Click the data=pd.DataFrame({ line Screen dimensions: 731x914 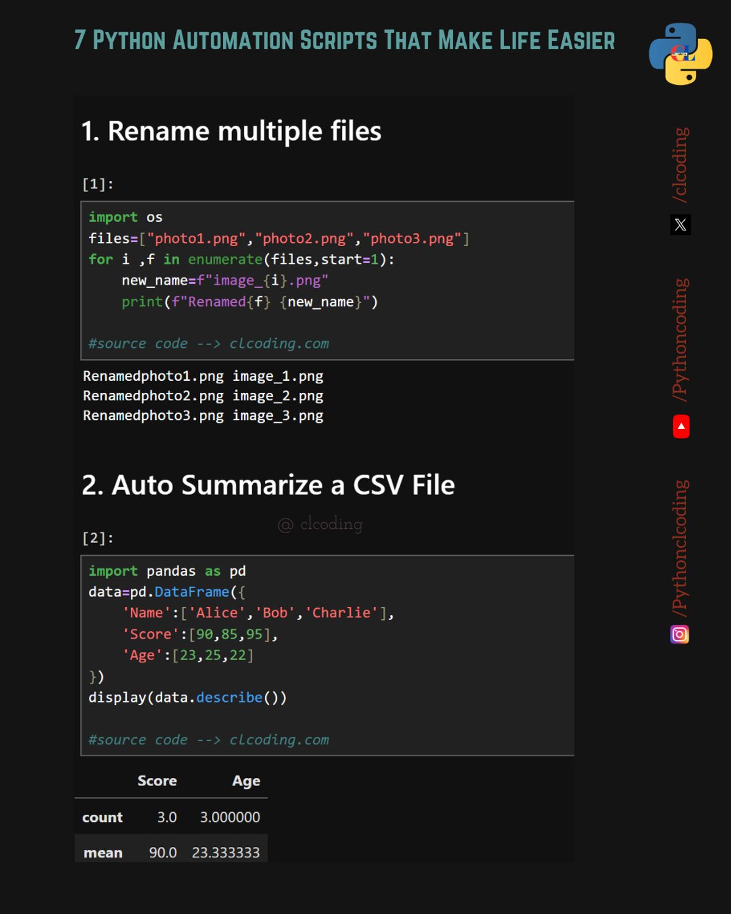click(x=167, y=592)
